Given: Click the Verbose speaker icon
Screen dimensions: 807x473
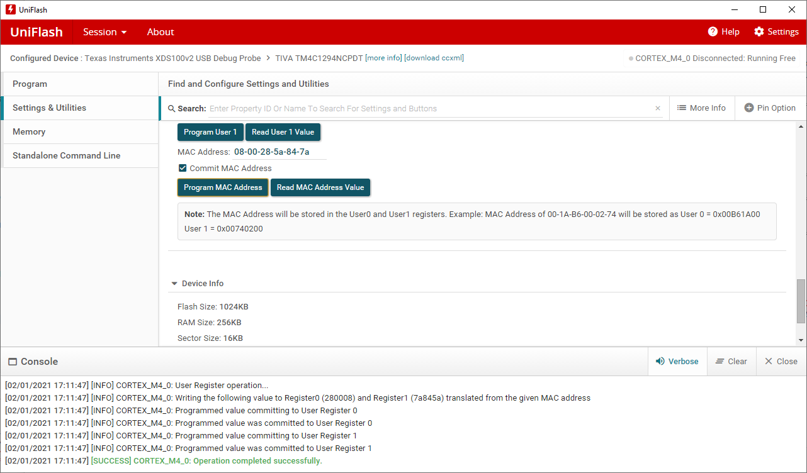Looking at the screenshot, I should (x=660, y=362).
